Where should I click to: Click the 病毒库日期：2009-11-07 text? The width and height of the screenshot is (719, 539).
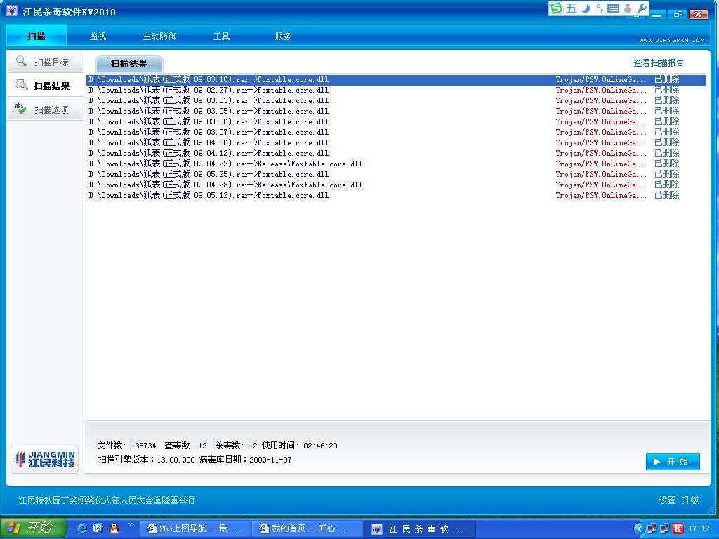pyautogui.click(x=245, y=460)
